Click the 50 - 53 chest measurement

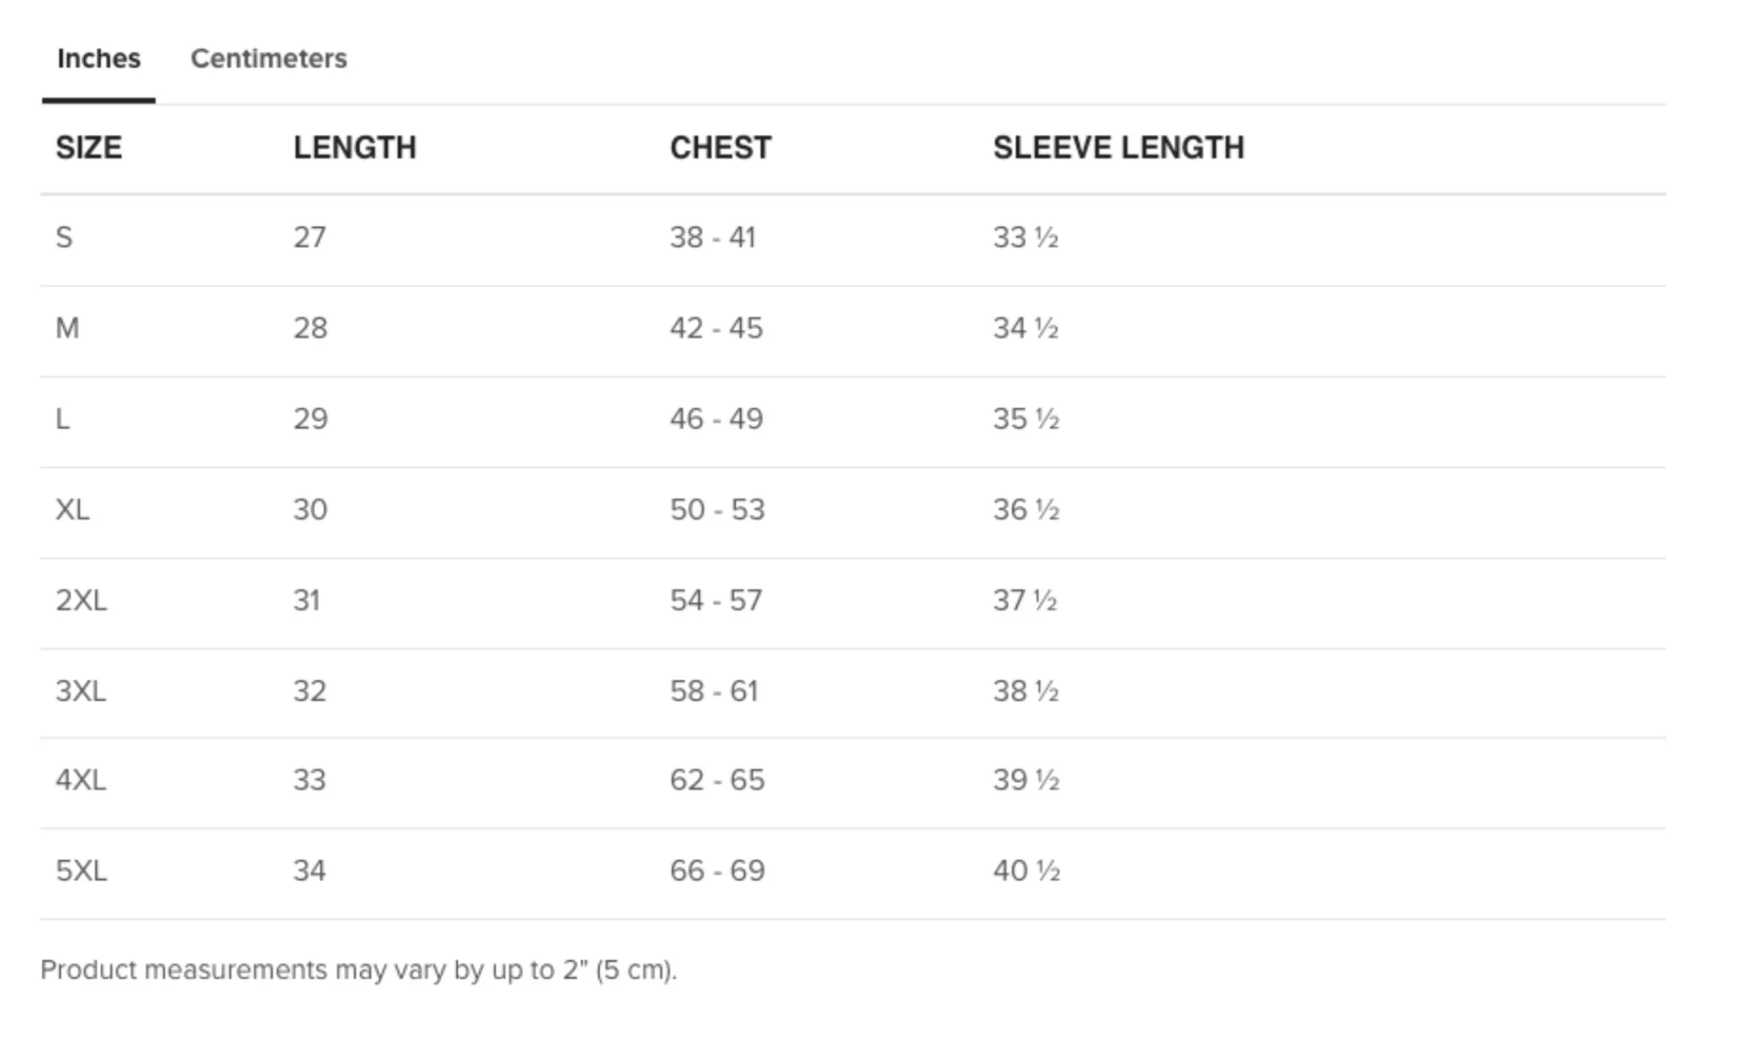(717, 510)
